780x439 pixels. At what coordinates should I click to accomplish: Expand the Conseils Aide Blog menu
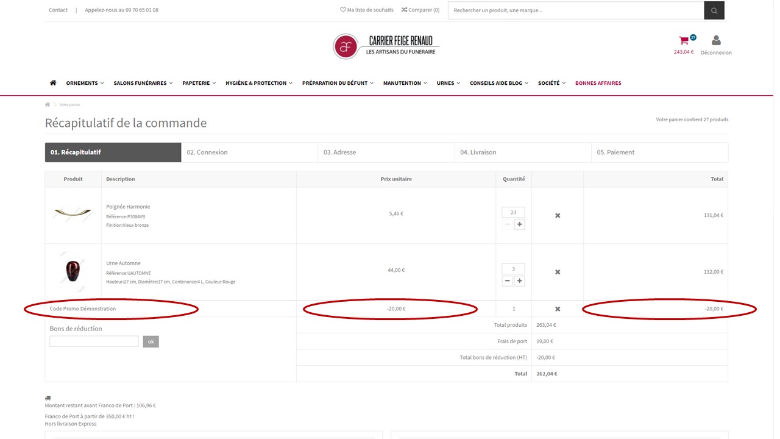pyautogui.click(x=499, y=83)
